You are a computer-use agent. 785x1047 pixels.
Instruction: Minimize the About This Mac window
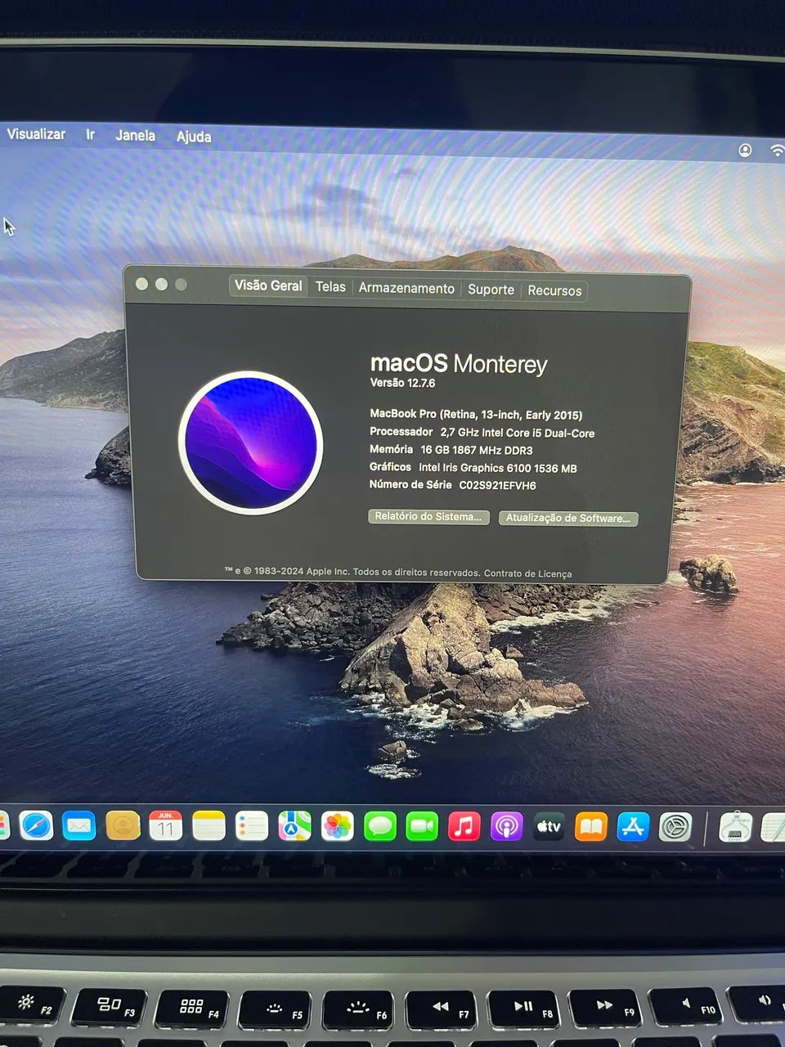161,284
